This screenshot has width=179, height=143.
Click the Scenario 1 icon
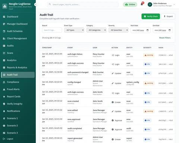[x=4, y=118]
